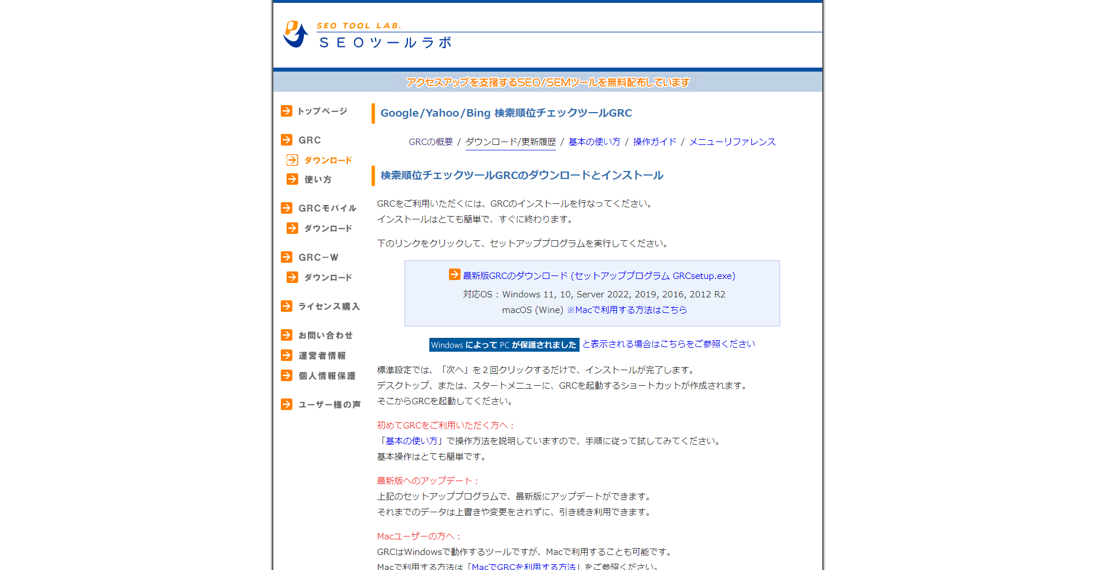Viewport: 1095px width, 570px height.
Task: Open 個人情報保護 page from sidebar
Action: click(327, 376)
